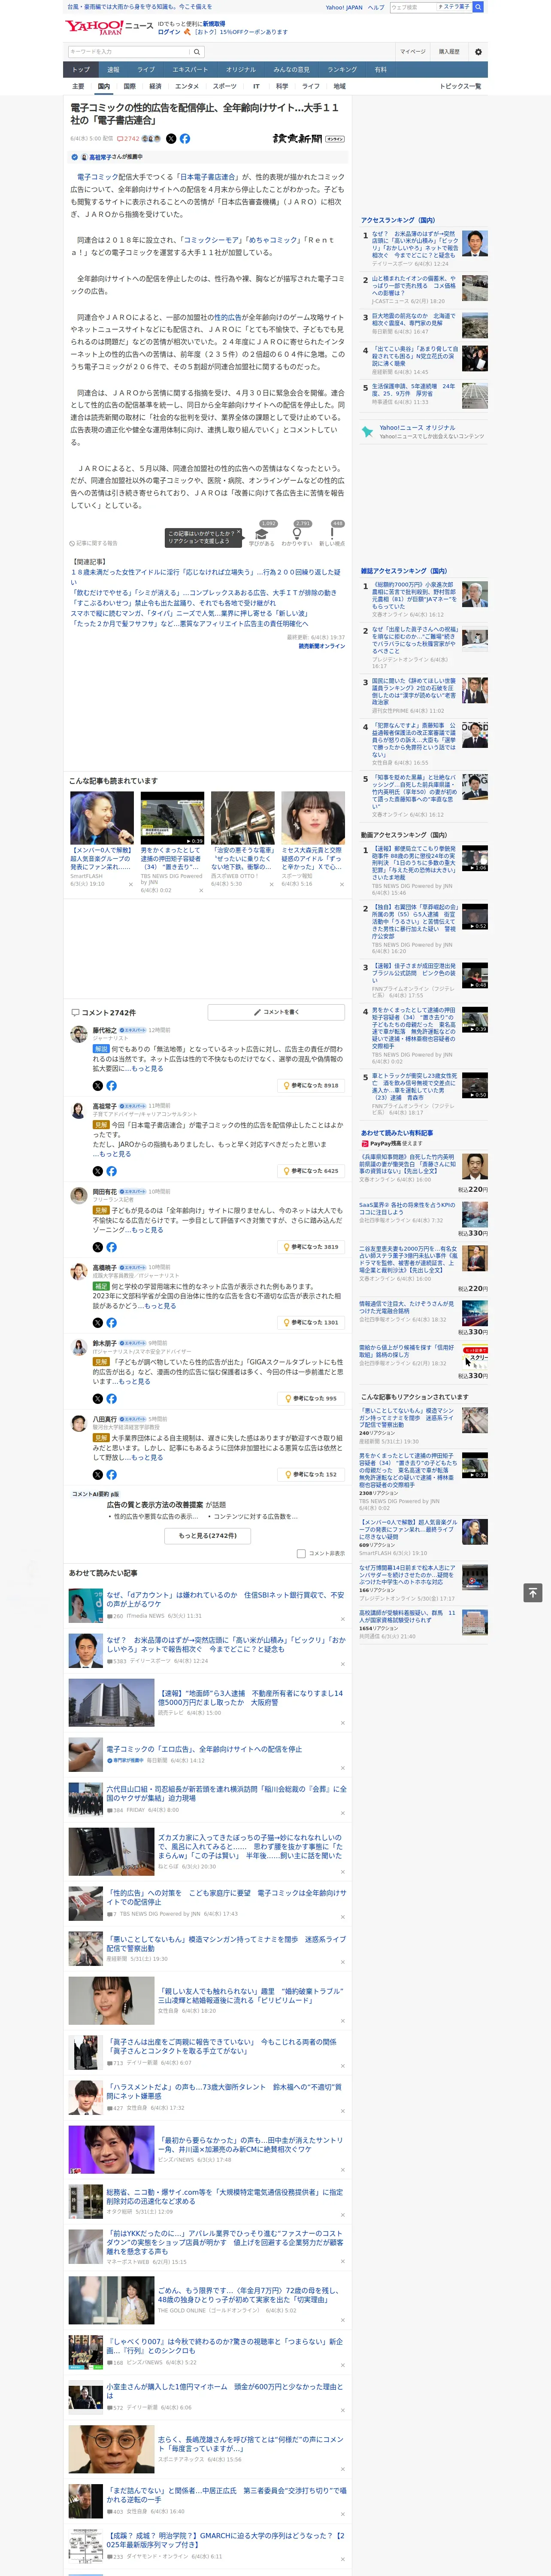Click the keyword search magnifier icon
This screenshot has height=2576, width=551.
pyautogui.click(x=197, y=52)
